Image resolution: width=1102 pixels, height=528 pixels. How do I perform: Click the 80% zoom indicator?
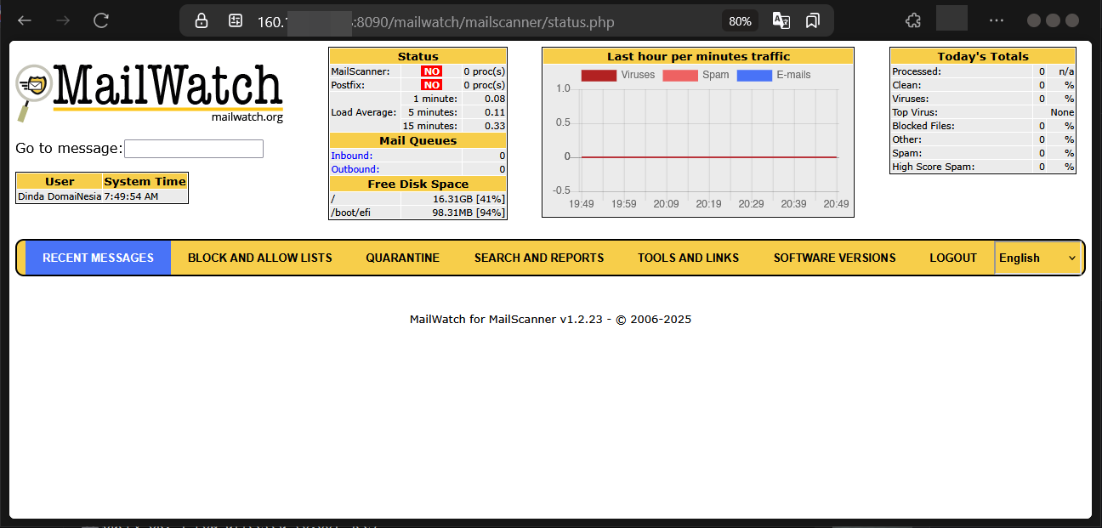coord(740,21)
